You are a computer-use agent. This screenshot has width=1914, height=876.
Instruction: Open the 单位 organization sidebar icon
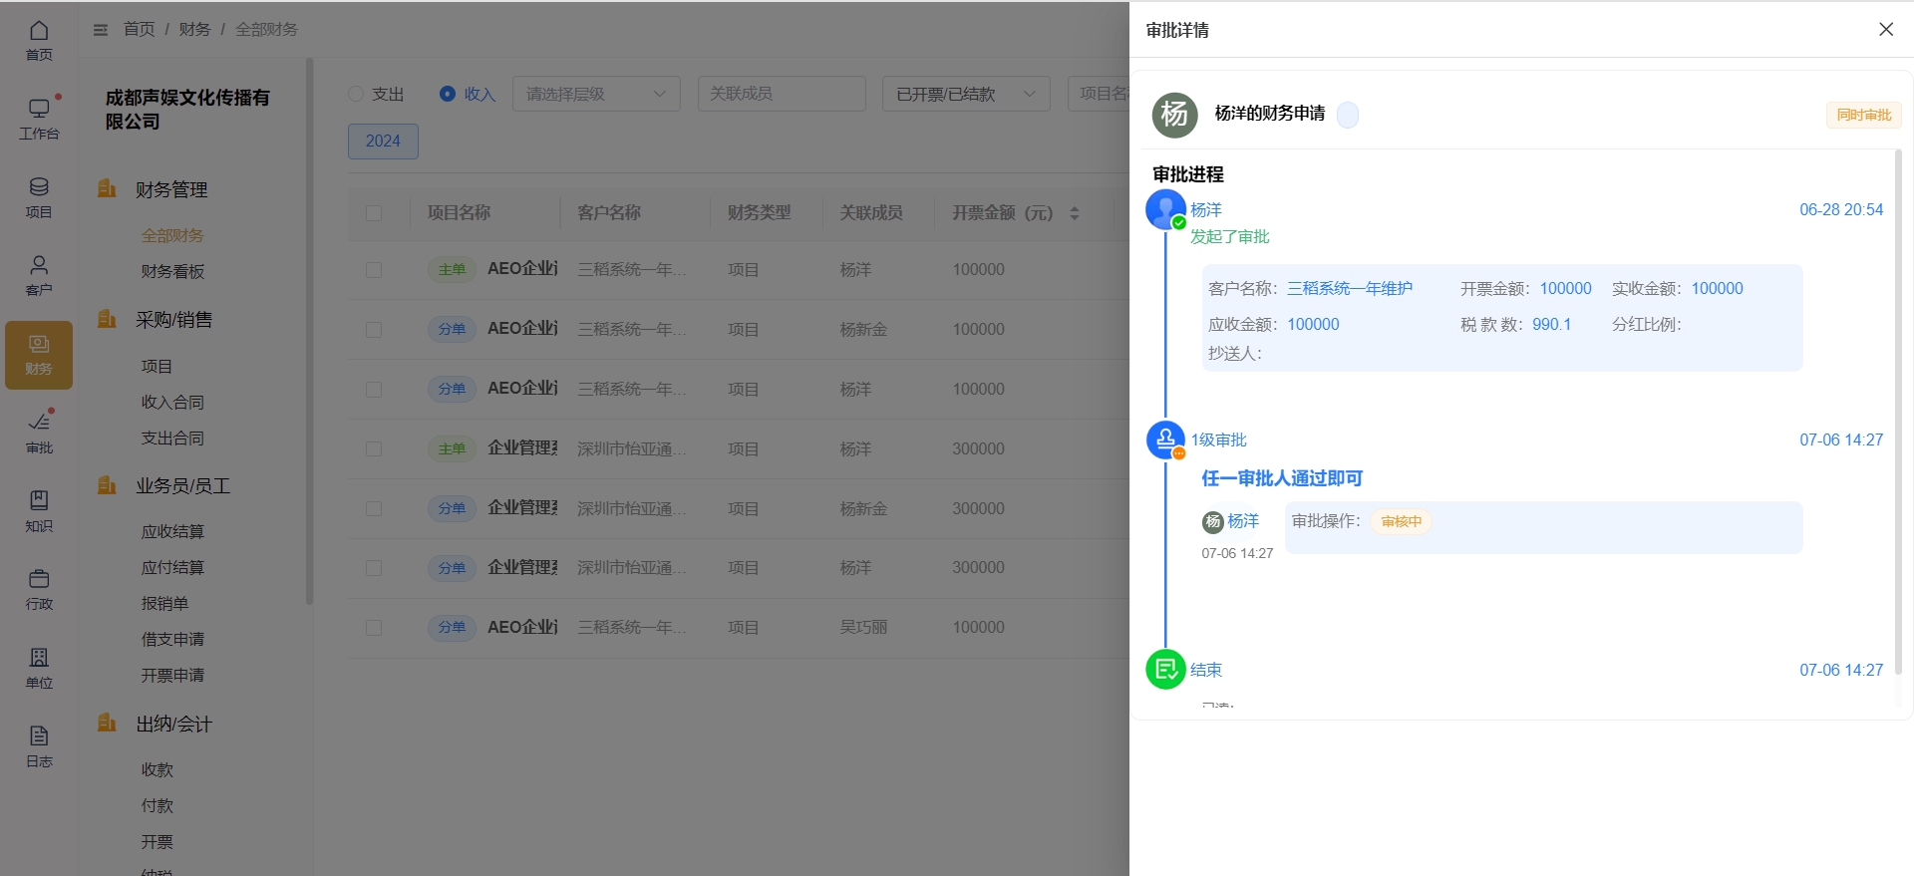(x=39, y=669)
